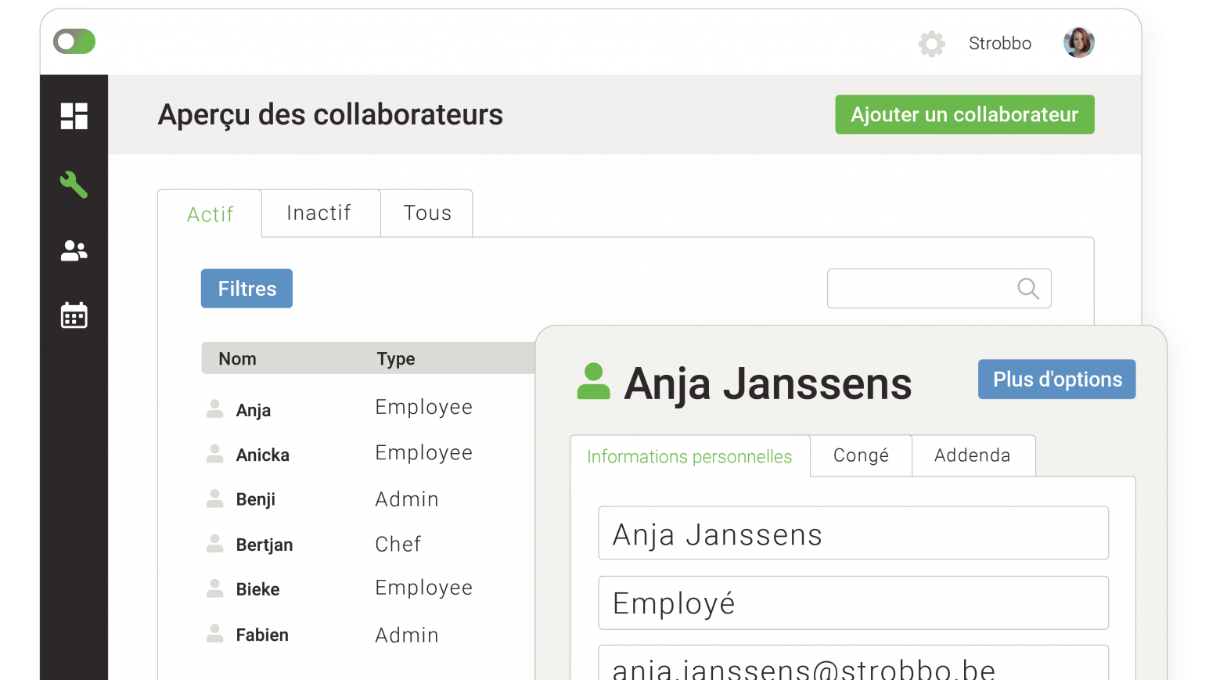The image size is (1209, 680).
Task: Expand the Filtres filter options
Action: (246, 289)
